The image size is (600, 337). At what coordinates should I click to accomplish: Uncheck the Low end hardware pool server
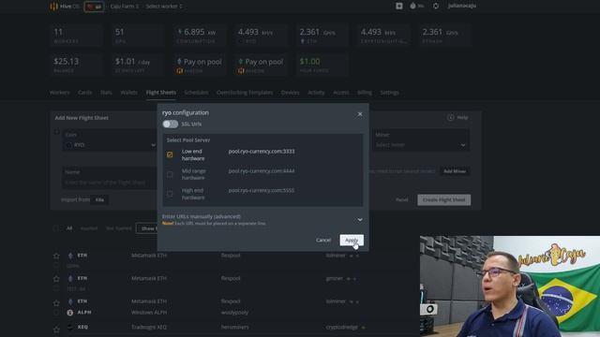click(170, 154)
